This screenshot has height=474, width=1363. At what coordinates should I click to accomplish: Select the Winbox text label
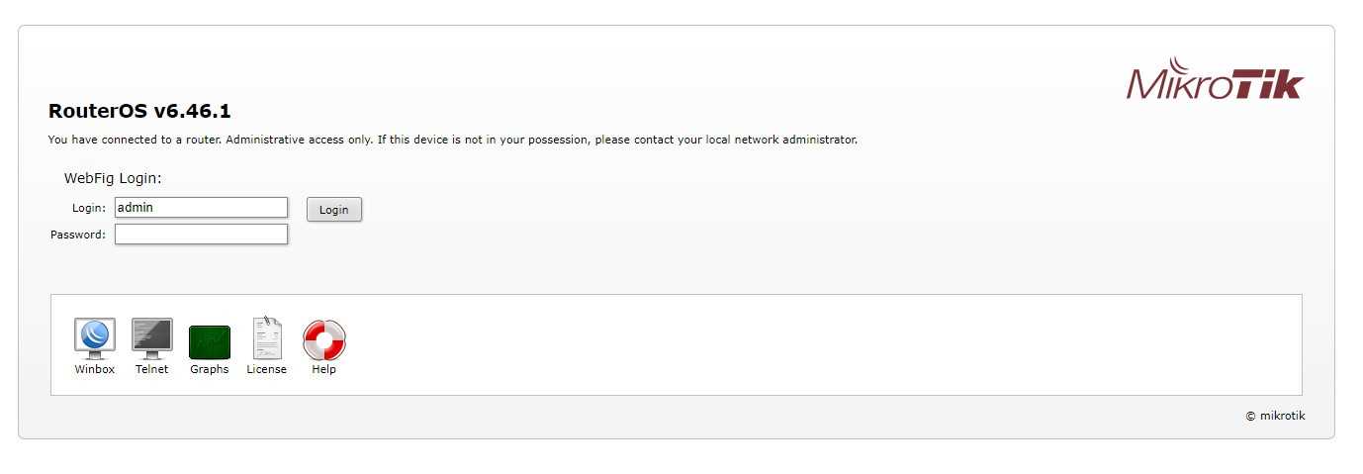95,369
